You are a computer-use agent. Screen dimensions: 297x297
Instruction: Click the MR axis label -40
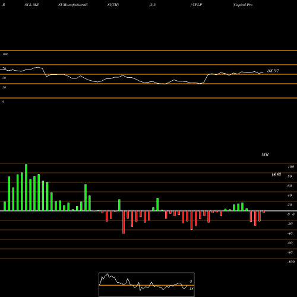click(290, 233)
